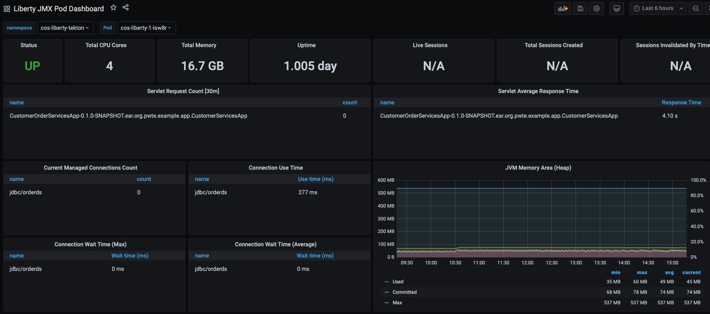The image size is (710, 314).
Task: Open the JVM Memory Area (Heap) panel menu
Action: tap(538, 168)
